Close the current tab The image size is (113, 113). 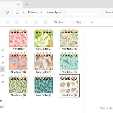pyautogui.click(x=18, y=4)
